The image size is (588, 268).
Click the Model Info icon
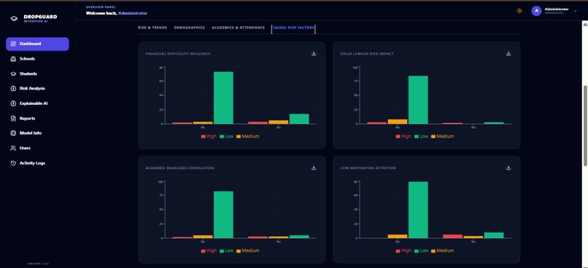13,133
